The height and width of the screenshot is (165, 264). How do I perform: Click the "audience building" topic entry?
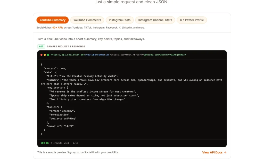pyautogui.click(x=63, y=119)
